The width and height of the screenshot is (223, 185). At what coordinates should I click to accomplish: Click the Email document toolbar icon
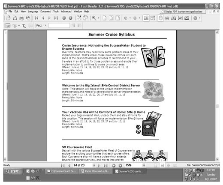[28, 18]
